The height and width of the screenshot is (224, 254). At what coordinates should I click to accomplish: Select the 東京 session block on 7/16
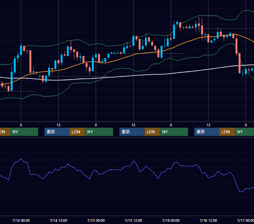(x=207, y=132)
